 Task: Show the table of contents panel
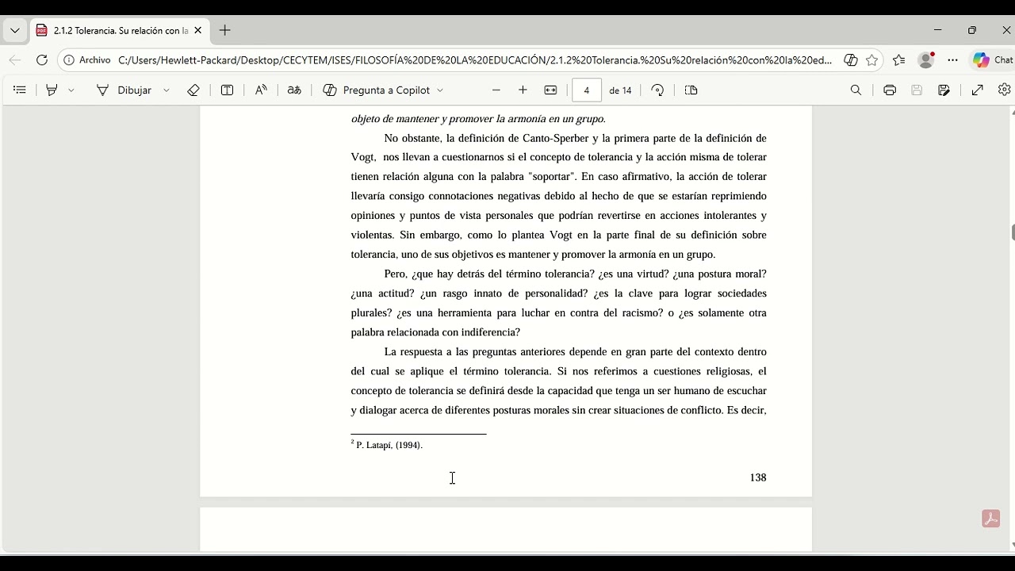coord(20,90)
